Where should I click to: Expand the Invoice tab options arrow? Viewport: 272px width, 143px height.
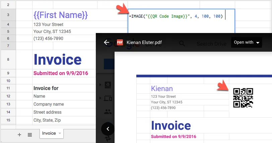(x=60, y=133)
